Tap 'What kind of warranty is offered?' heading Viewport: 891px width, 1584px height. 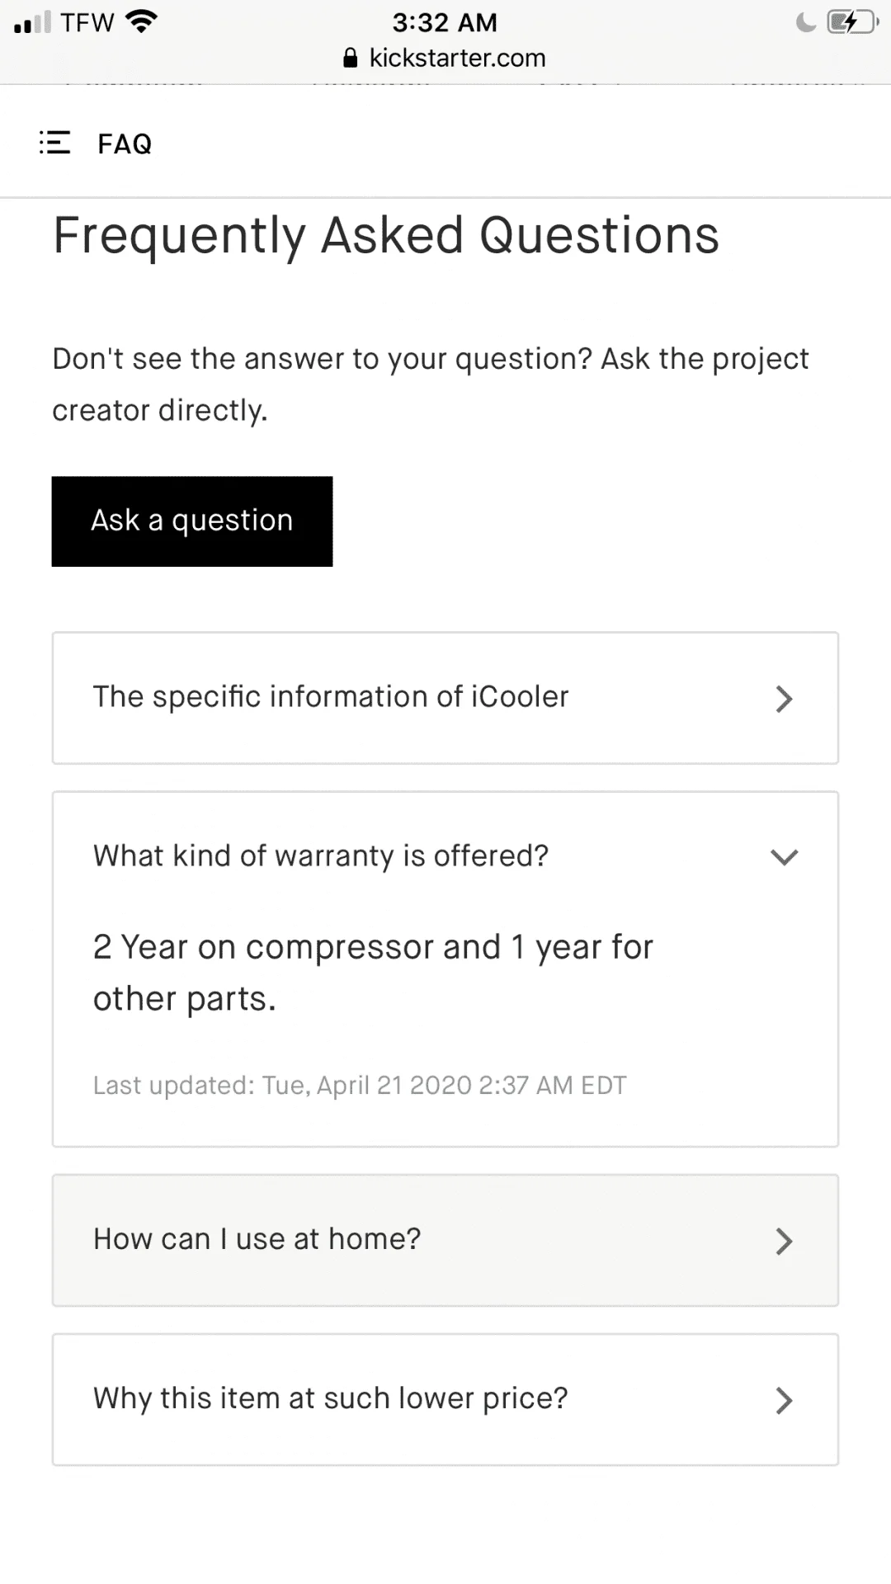[321, 856]
